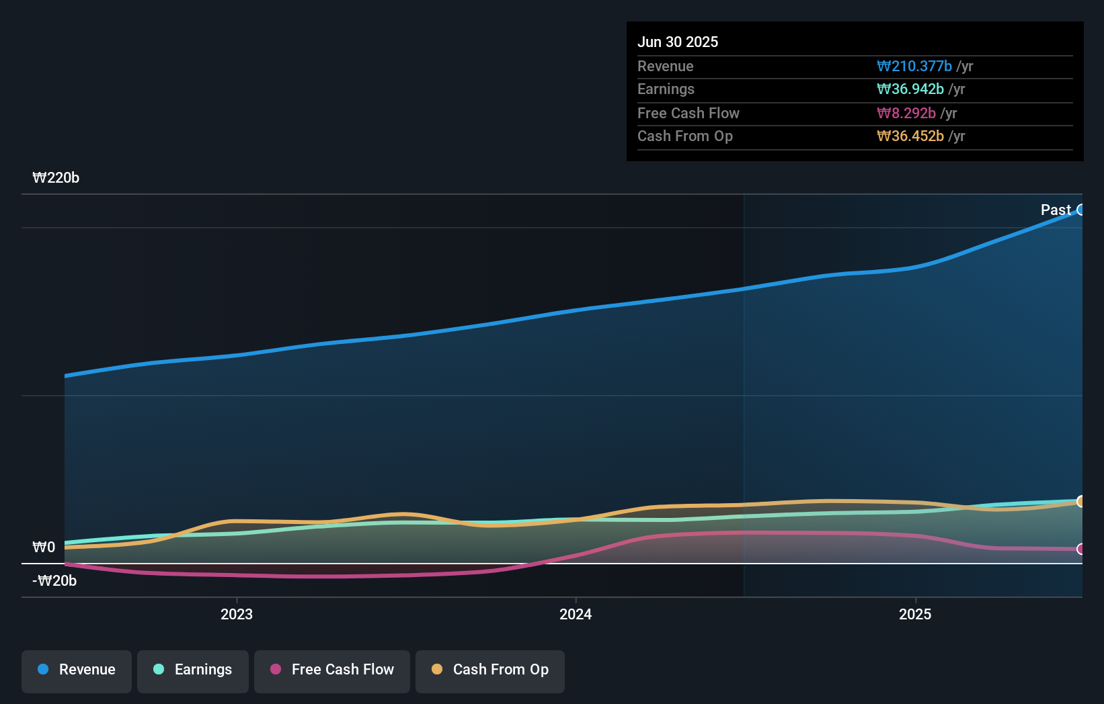Click the ₩220b y-axis gridline label
The width and height of the screenshot is (1104, 704).
point(56,178)
